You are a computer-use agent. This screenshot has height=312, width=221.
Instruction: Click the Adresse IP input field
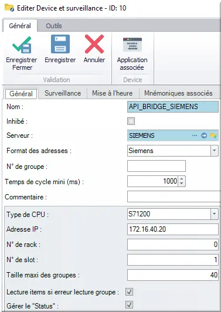(x=173, y=229)
